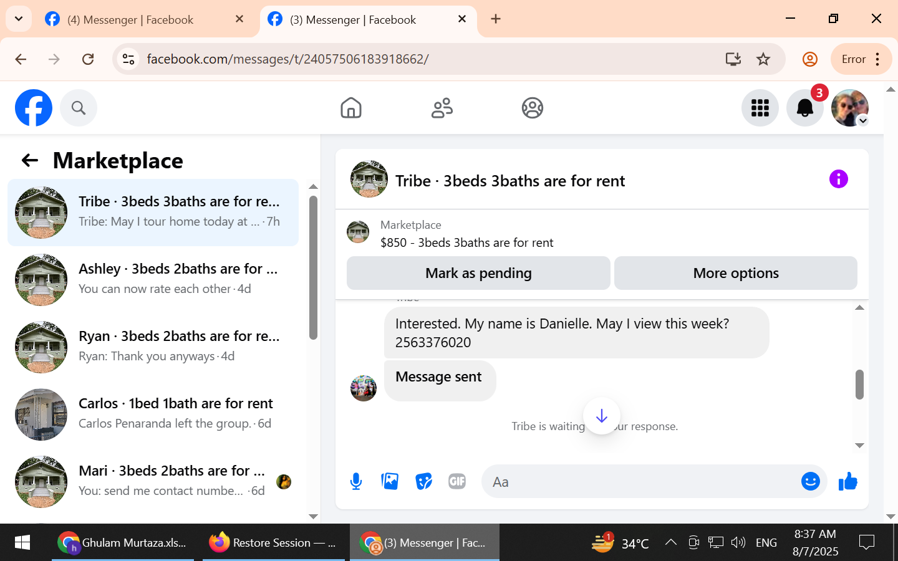
Task: Open the Friends icon in top navigation
Action: (442, 108)
